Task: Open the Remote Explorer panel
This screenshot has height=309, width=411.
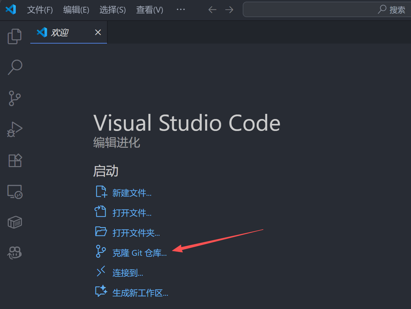Action: pyautogui.click(x=15, y=191)
